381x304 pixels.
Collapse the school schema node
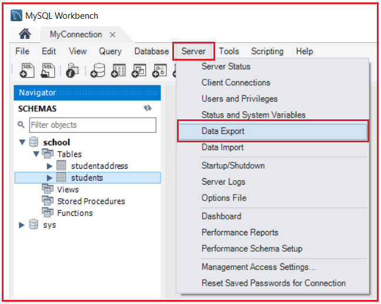(22, 142)
